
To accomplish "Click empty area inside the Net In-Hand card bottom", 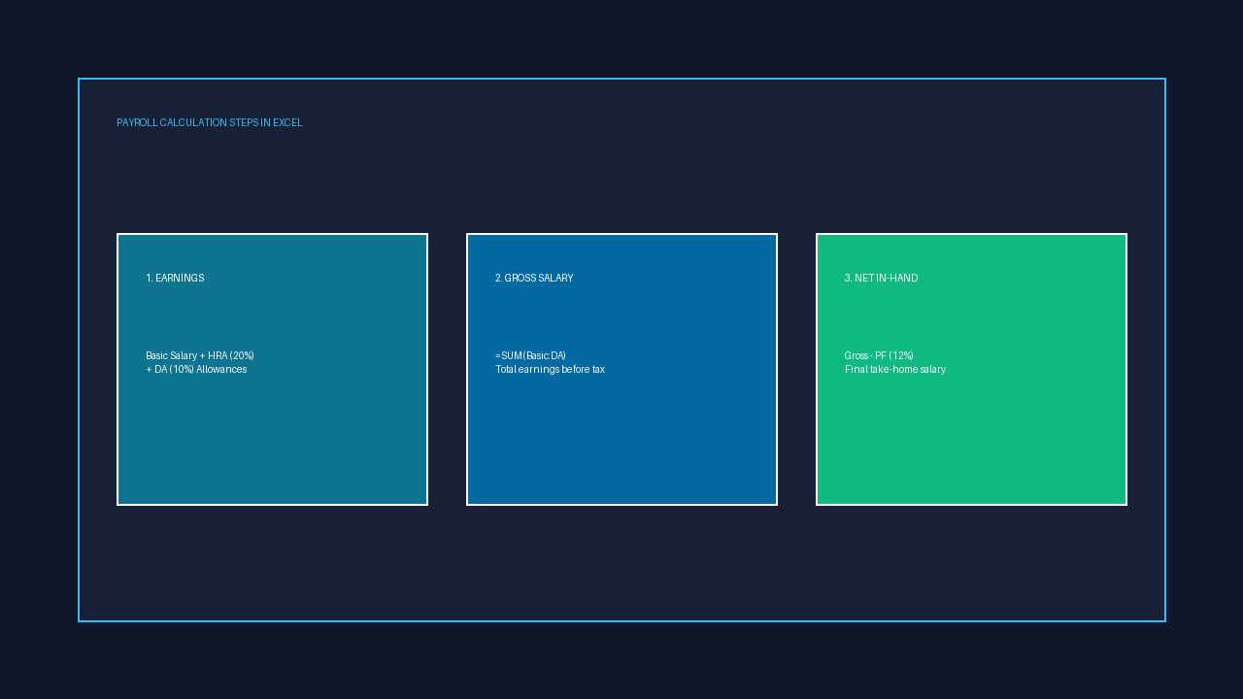I will 971,447.
